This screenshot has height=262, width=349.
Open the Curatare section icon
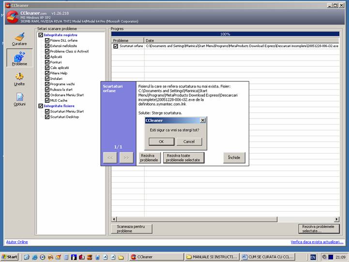(19, 39)
